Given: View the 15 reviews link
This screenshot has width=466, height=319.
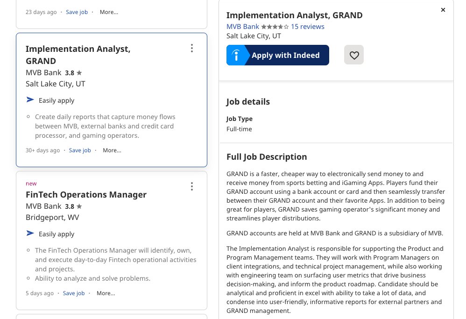Looking at the screenshot, I should coord(307,27).
